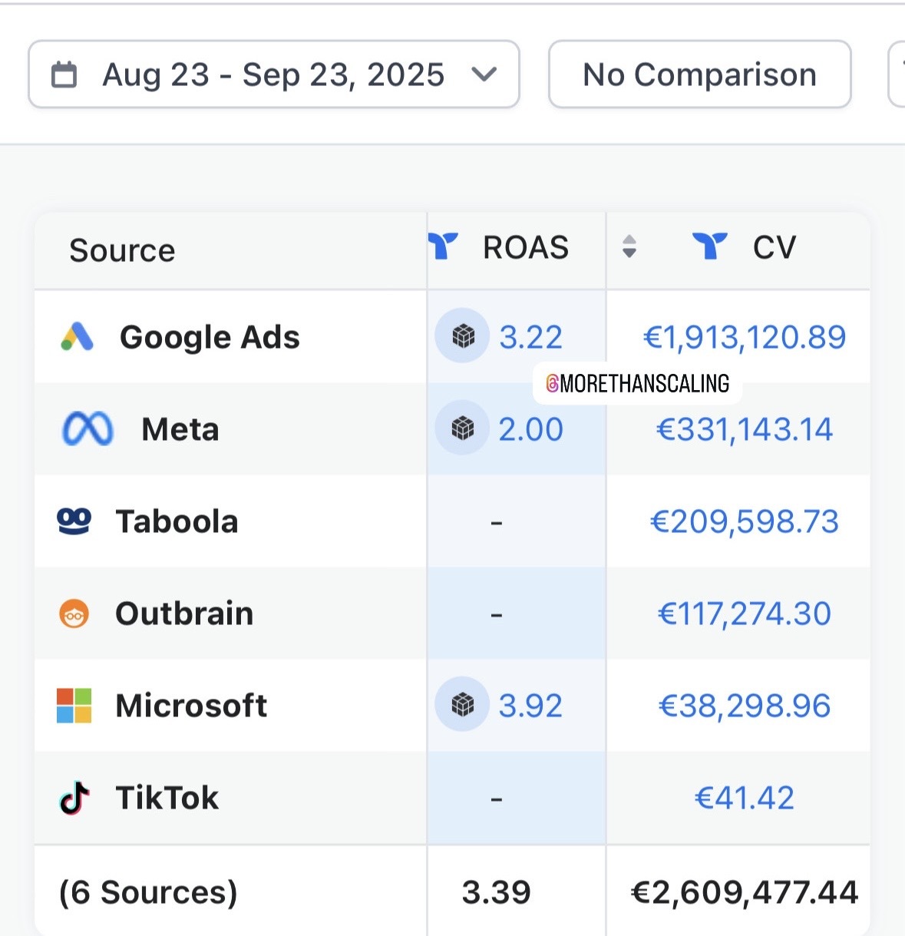Open the Aug 23 - Sep 23 date dropdown
The width and height of the screenshot is (905, 936).
coord(274,74)
